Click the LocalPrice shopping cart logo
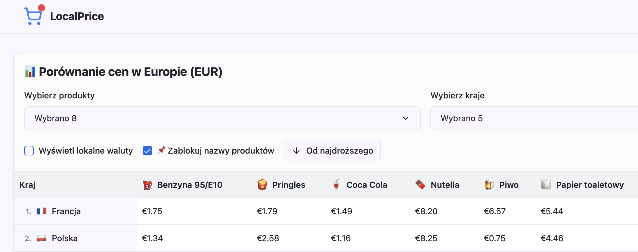 (x=34, y=16)
